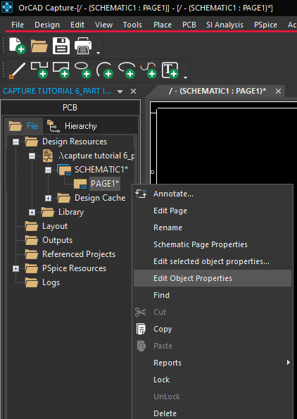The image size is (297, 419).
Task: Choose Rename from the context menu
Action: pyautogui.click(x=213, y=227)
